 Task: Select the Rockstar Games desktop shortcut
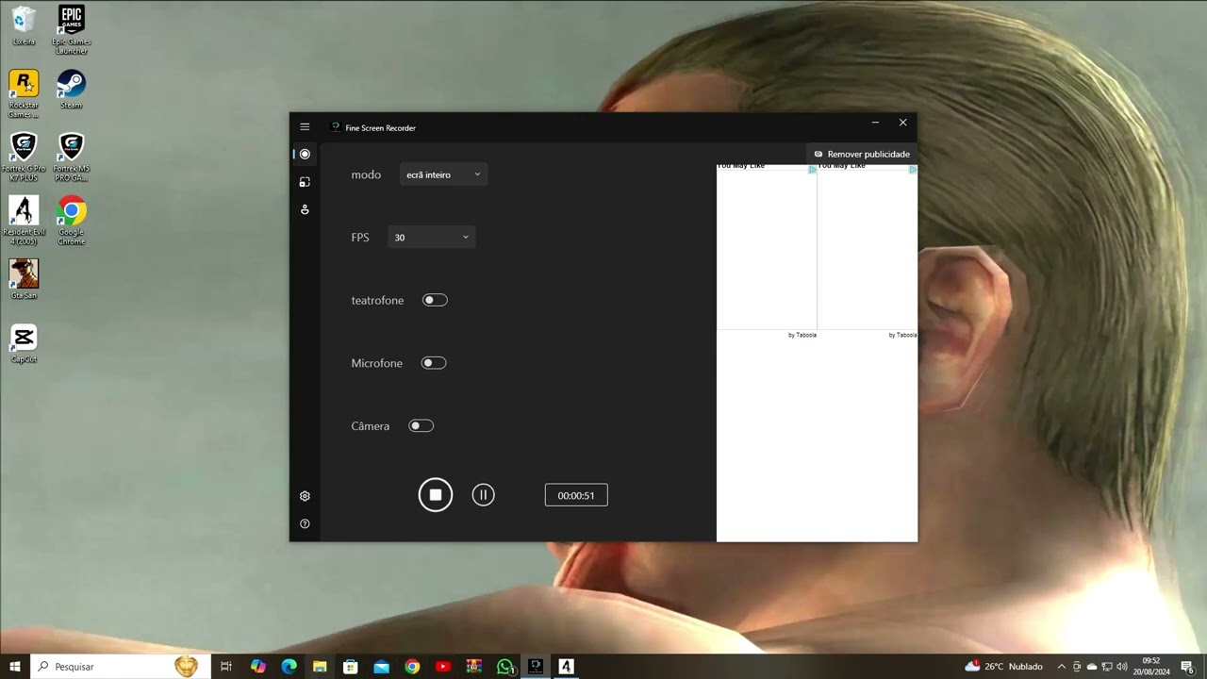24,93
